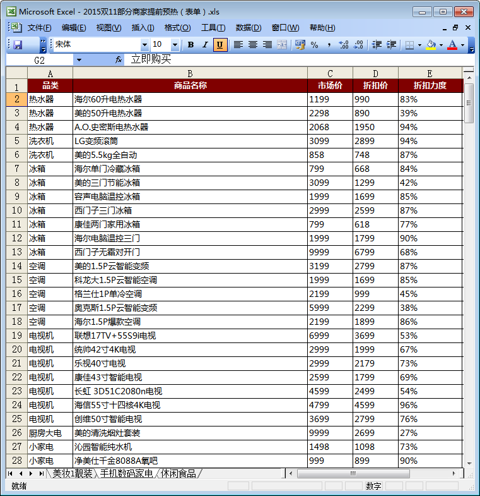The image size is (480, 496).
Task: Select column B header
Action: [x=190, y=73]
